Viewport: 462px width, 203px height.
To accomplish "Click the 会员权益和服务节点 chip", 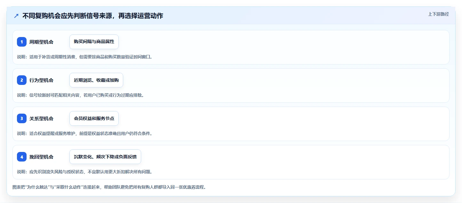I will tap(94, 118).
